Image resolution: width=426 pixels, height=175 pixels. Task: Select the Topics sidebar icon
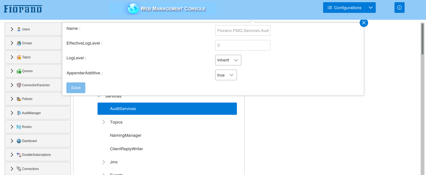19,57
